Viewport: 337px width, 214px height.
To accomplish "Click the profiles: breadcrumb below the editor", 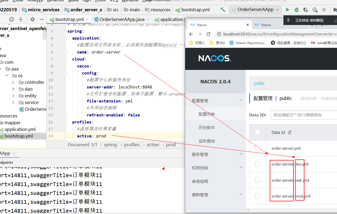I will pos(132,145).
